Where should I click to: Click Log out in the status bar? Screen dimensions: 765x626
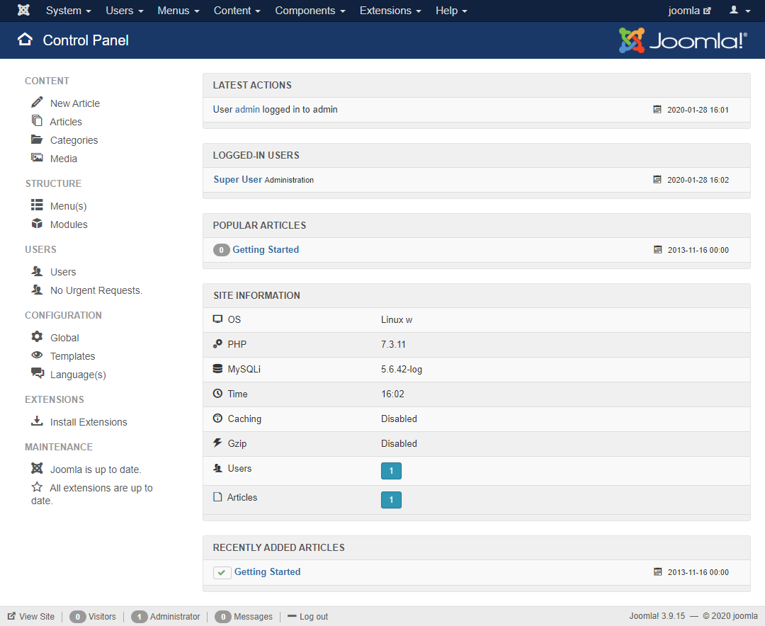tap(313, 617)
